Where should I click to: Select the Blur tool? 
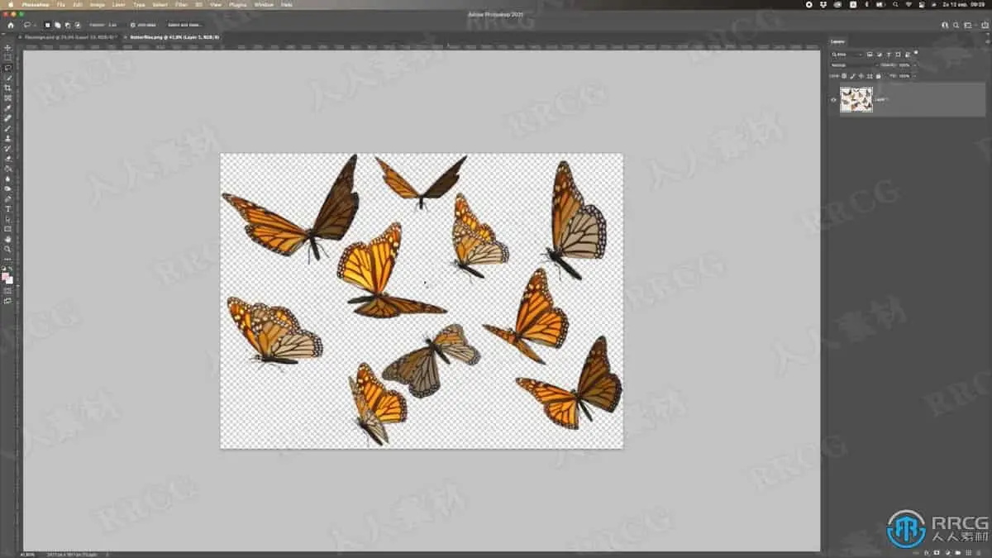(7, 178)
